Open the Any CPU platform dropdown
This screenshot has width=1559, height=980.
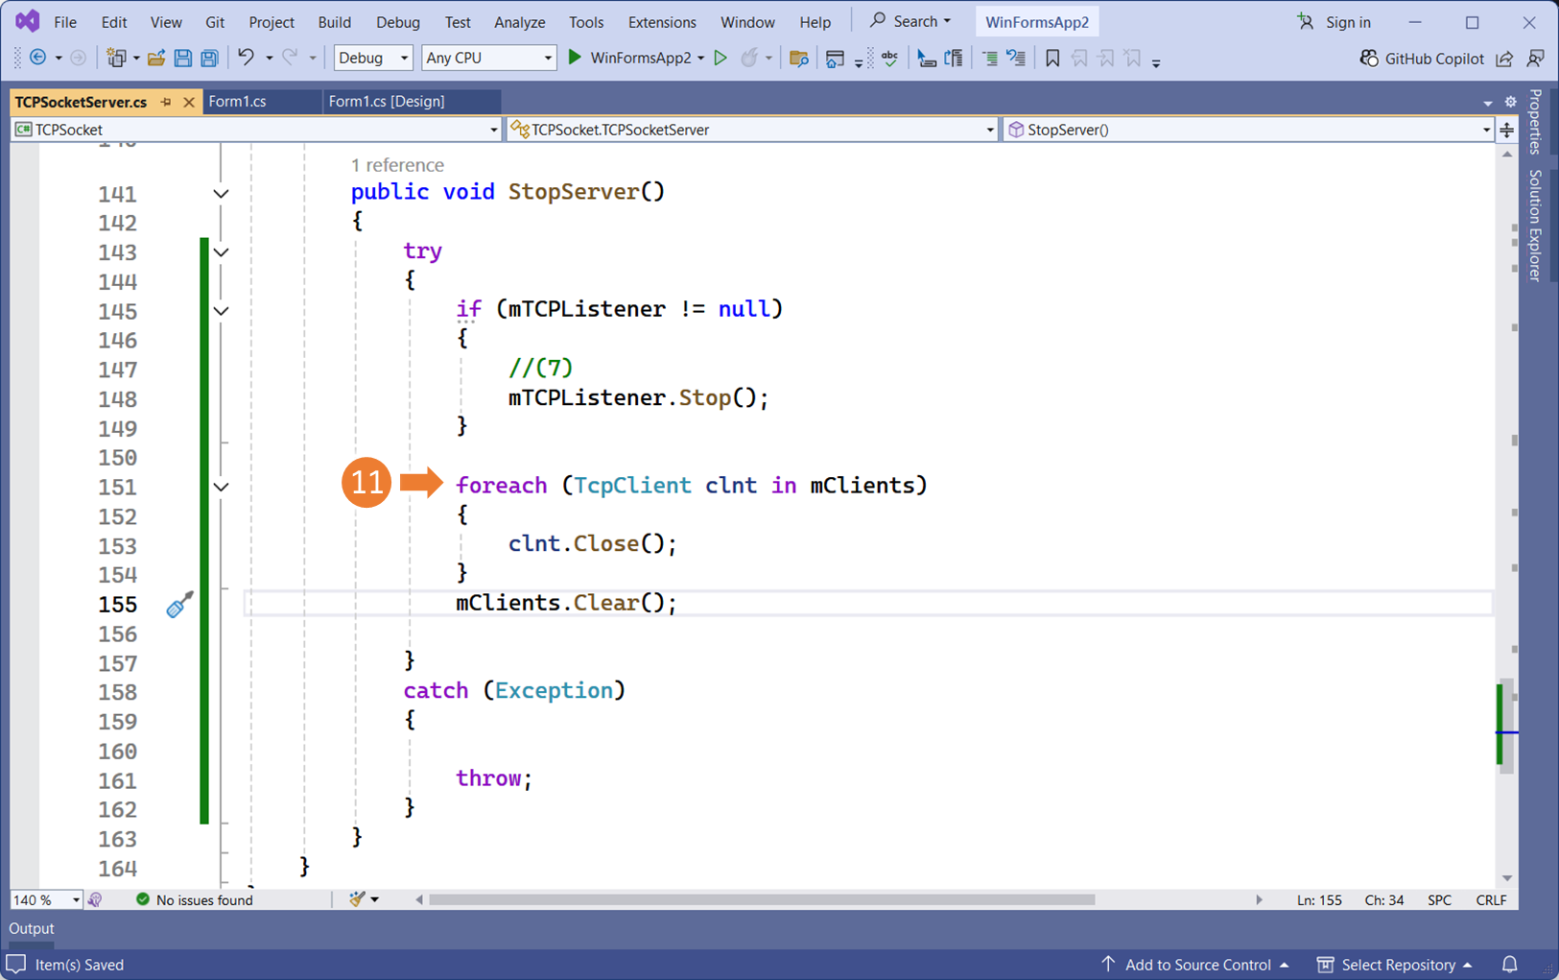point(488,58)
